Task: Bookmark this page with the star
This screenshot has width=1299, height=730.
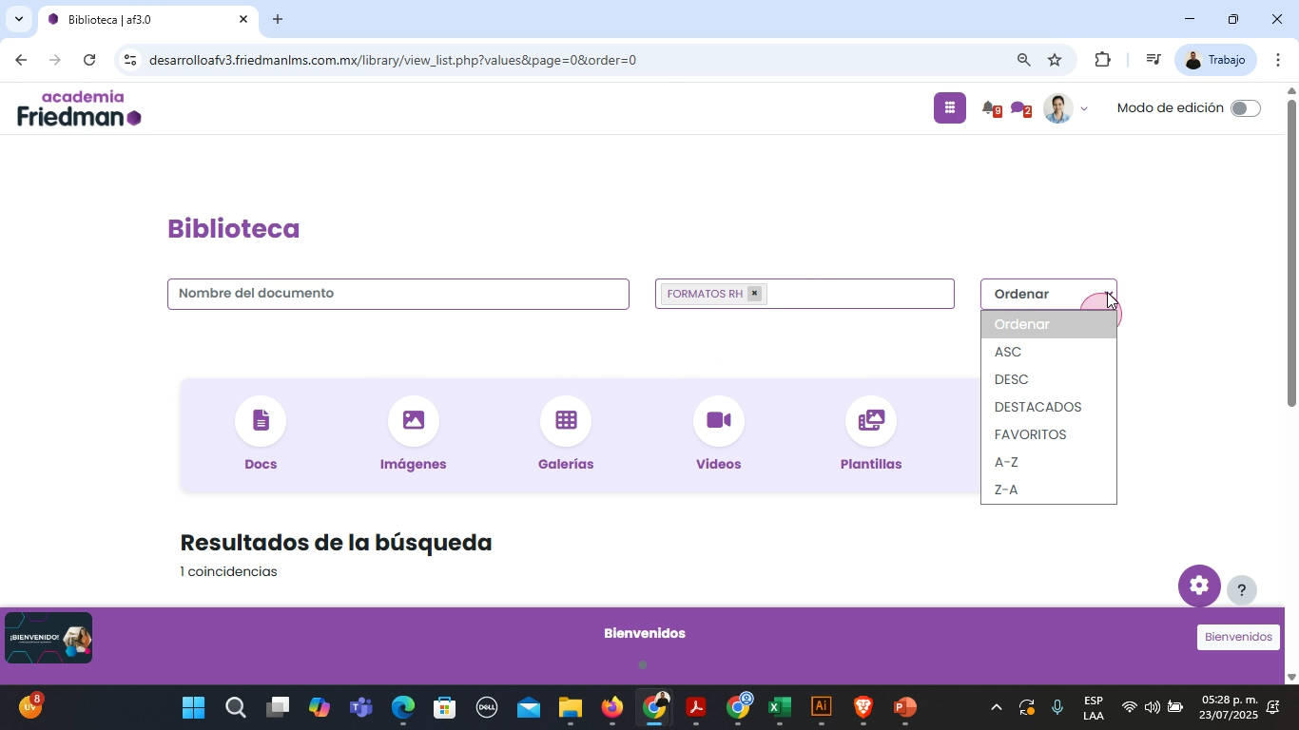Action: click(x=1055, y=60)
